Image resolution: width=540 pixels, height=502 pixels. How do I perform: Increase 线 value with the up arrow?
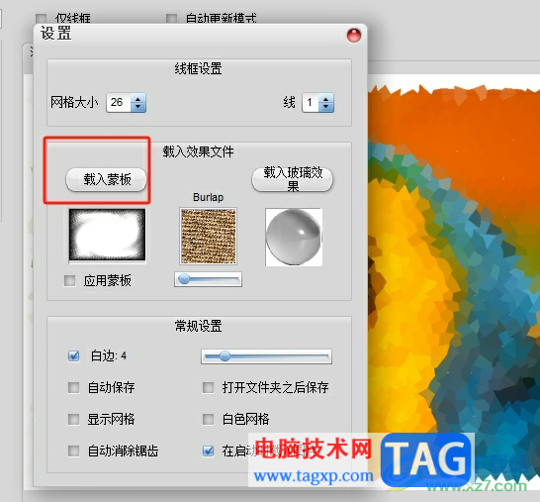[x=325, y=99]
